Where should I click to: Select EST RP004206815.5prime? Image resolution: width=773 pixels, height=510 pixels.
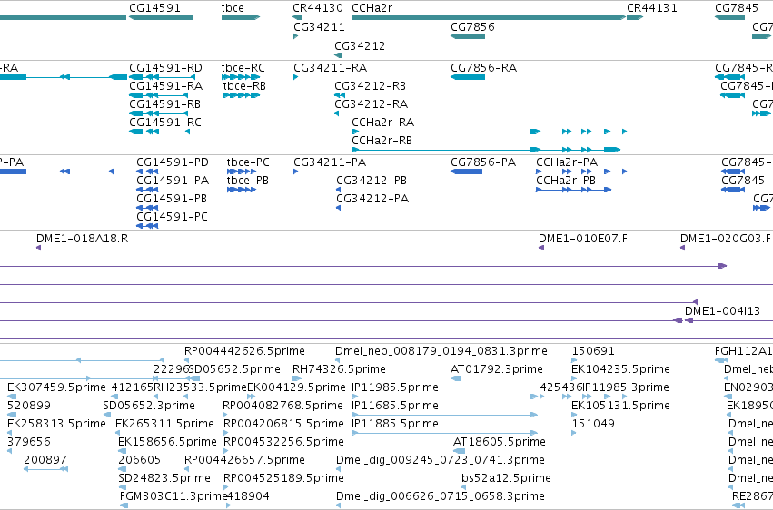point(283,424)
